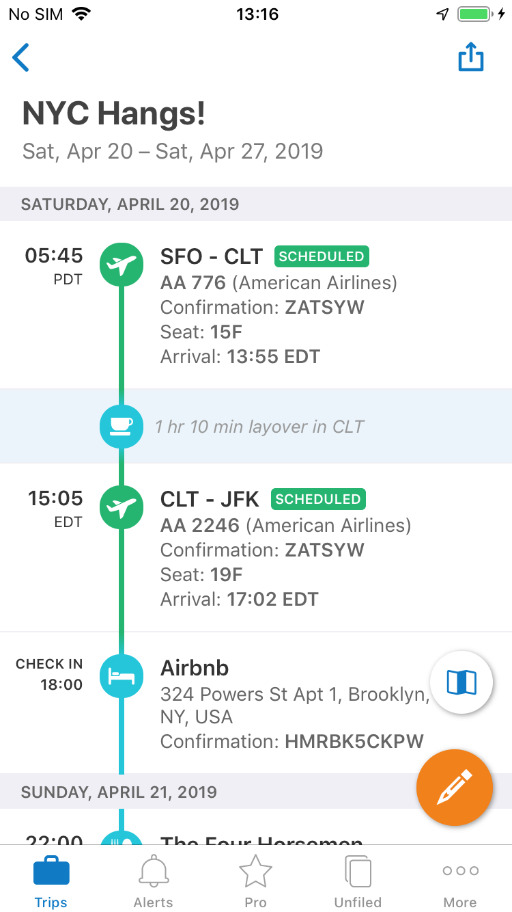Tap the Saturday, April 20, 2019 header
This screenshot has width=512, height=912.
130,204
